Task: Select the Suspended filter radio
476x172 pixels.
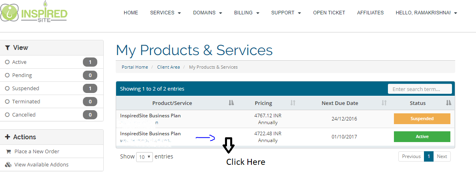Action: (x=7, y=89)
